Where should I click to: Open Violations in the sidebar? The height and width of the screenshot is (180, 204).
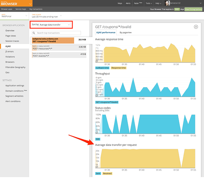tap(10, 57)
